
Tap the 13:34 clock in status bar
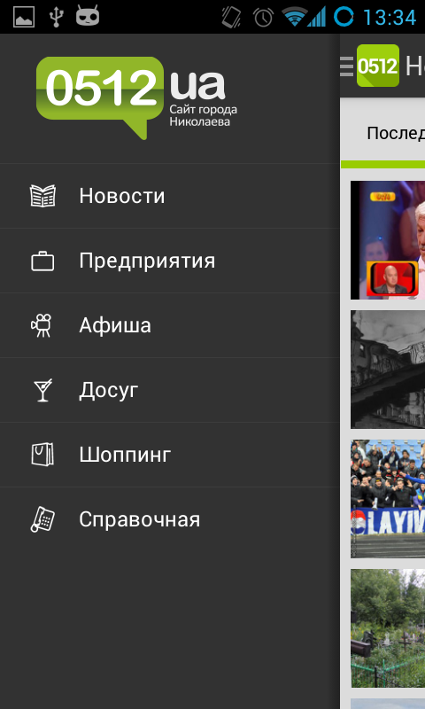click(x=389, y=18)
